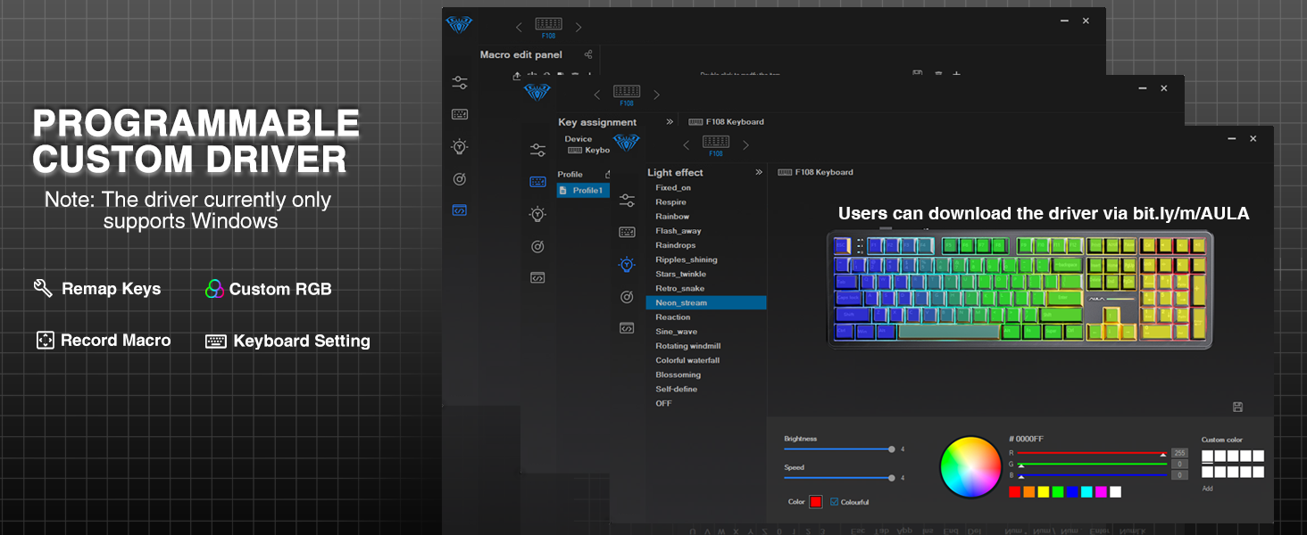Click the Brightness slider handle

[891, 449]
